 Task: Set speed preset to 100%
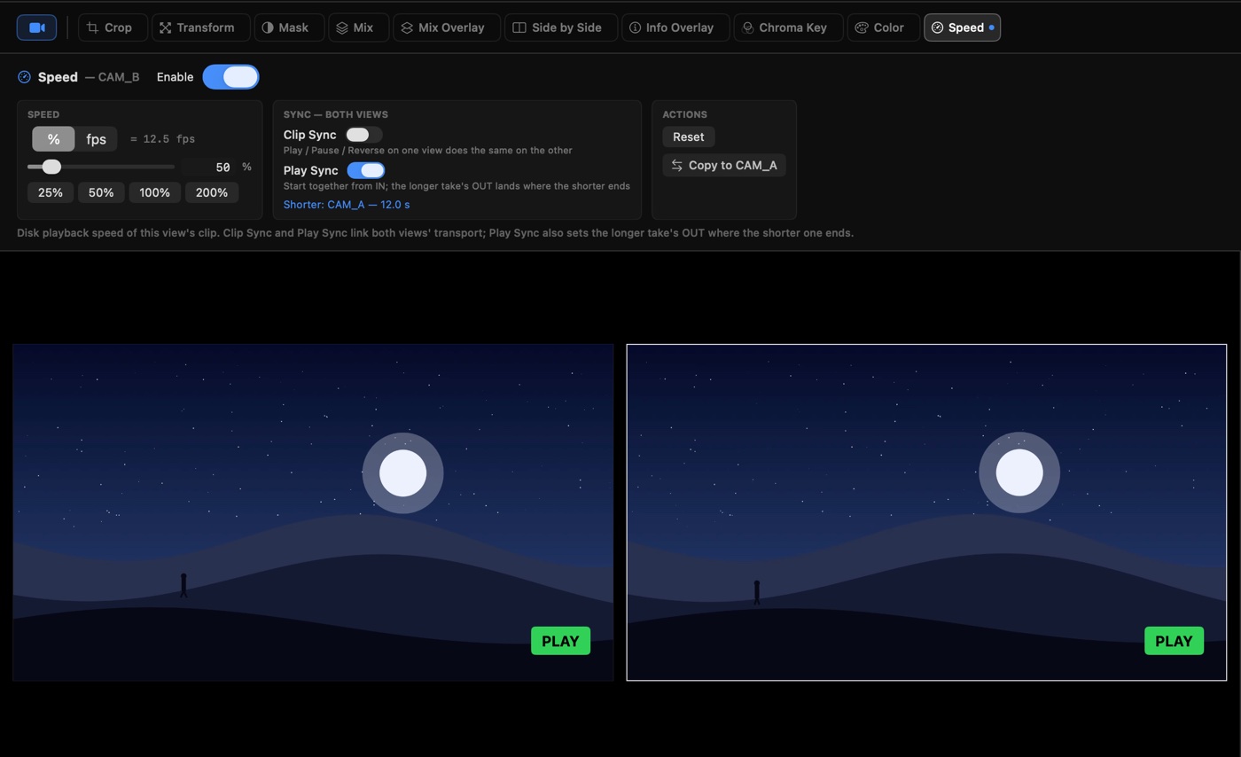(154, 192)
